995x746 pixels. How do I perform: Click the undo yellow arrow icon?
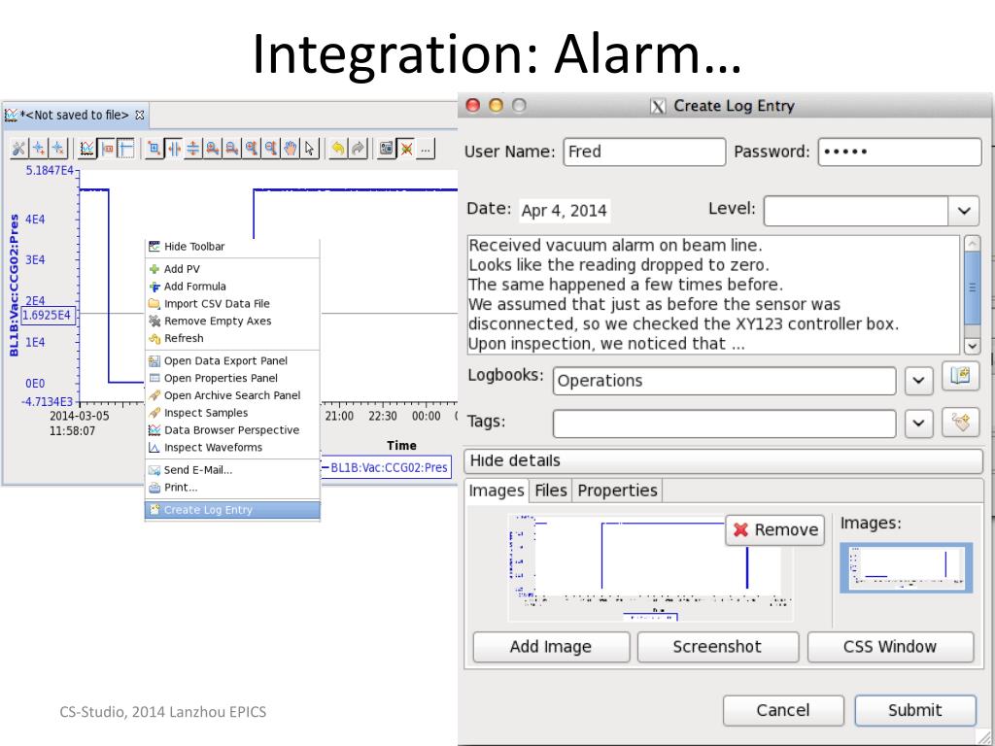(x=338, y=149)
